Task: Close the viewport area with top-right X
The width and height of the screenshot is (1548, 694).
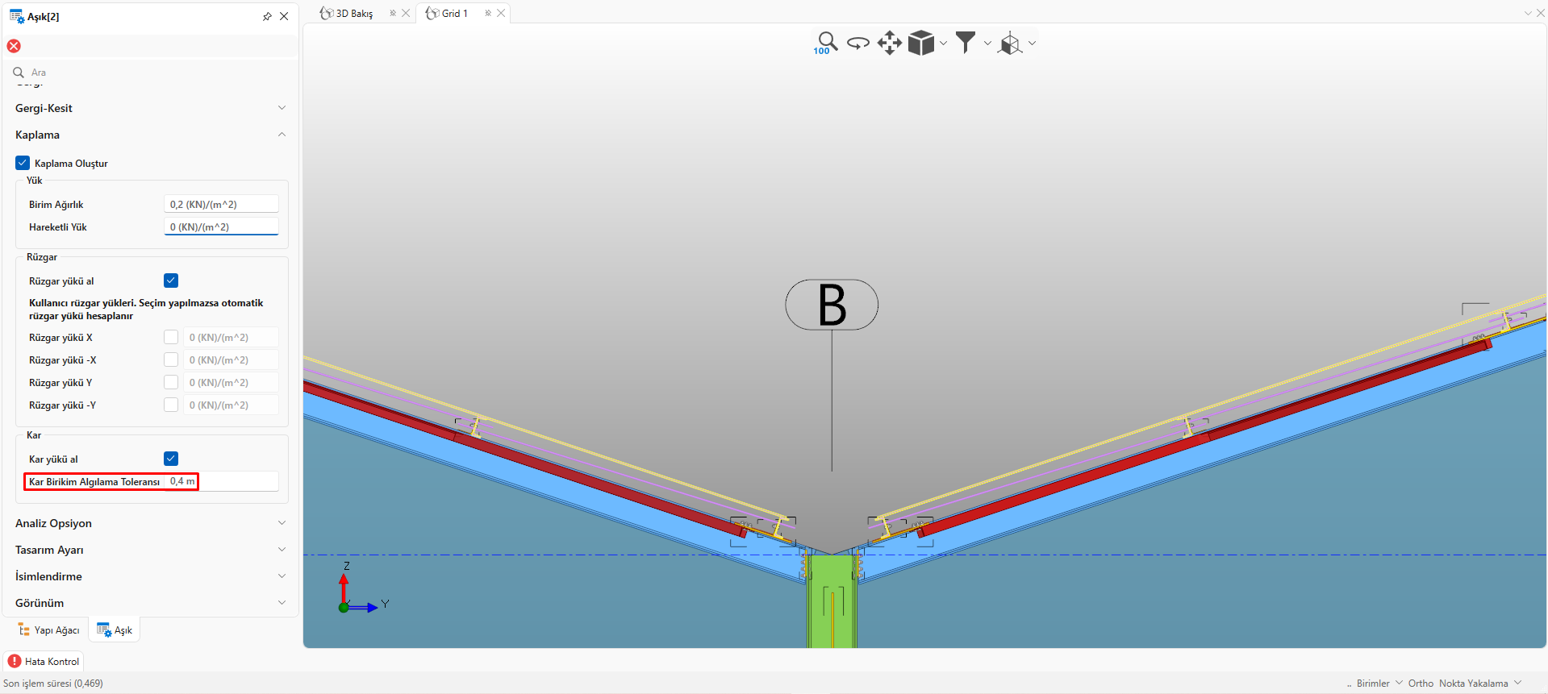Action: point(1541,14)
